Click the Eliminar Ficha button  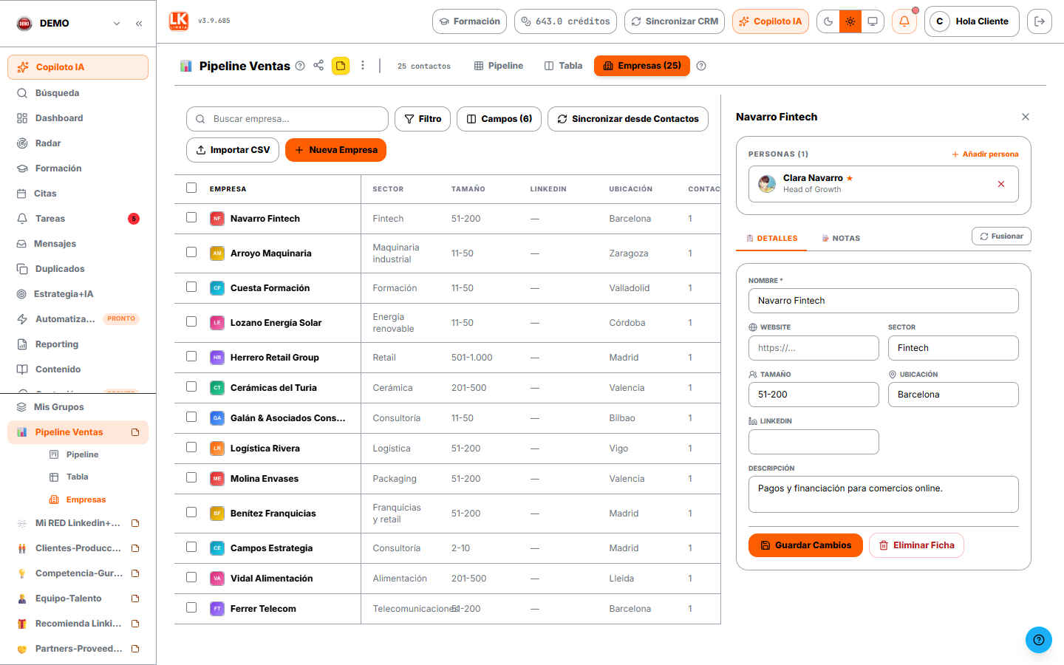[x=916, y=545]
